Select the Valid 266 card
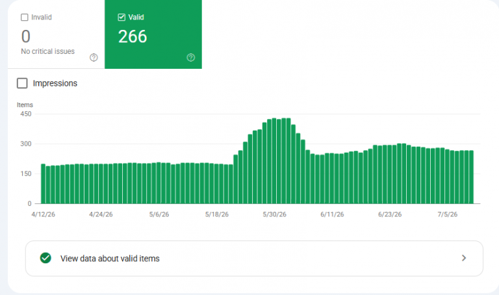The image size is (499, 295). 153,34
